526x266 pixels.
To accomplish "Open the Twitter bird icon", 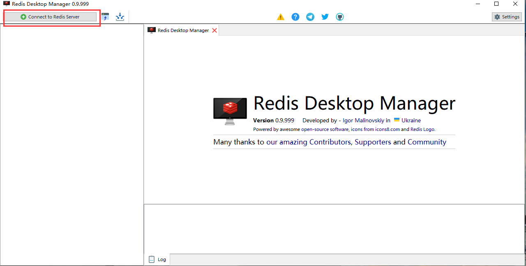I will coord(325,17).
